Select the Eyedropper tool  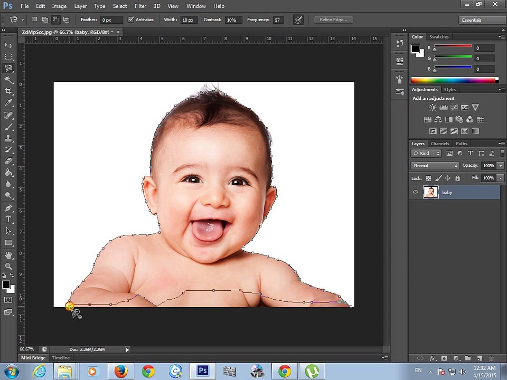(x=8, y=102)
